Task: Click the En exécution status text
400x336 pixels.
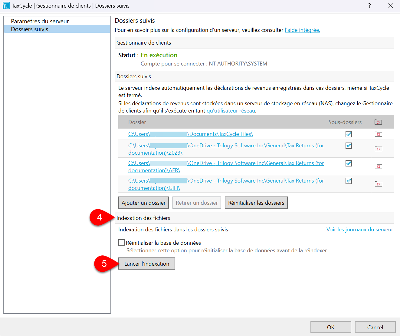Action: pyautogui.click(x=159, y=55)
